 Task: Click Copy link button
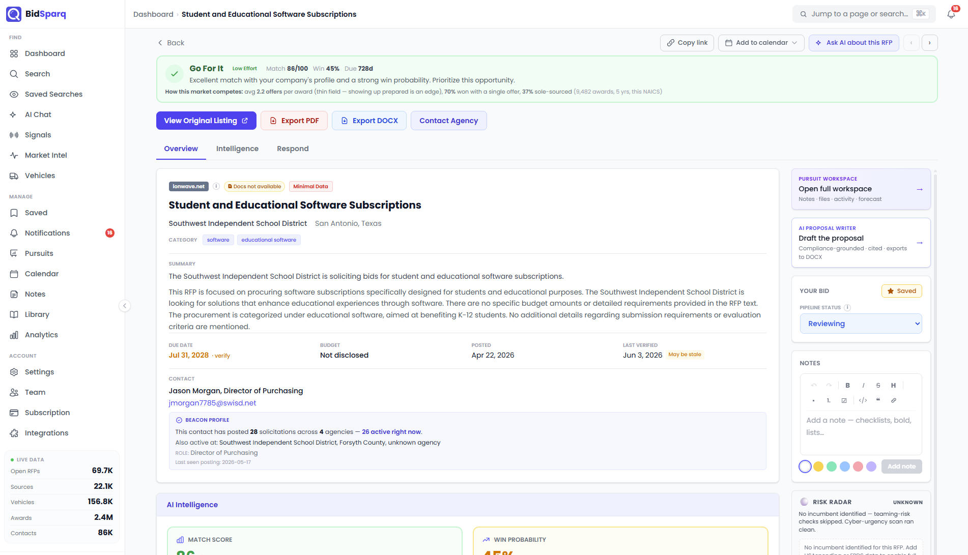(x=687, y=43)
